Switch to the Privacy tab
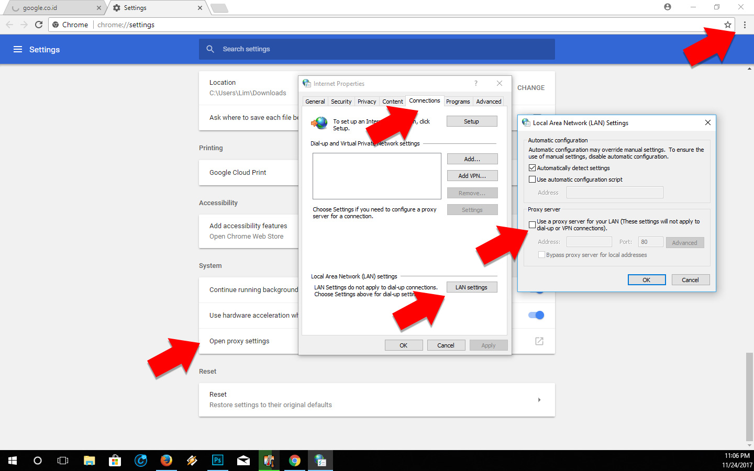Image resolution: width=754 pixels, height=471 pixels. pyautogui.click(x=367, y=101)
